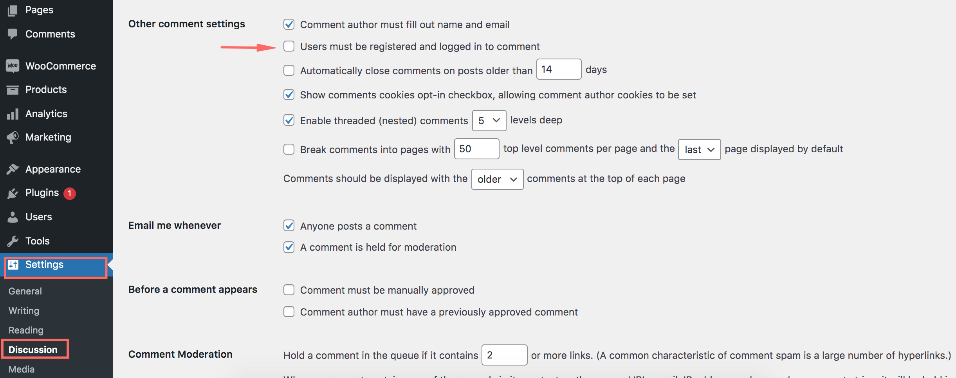Go to General settings link

(x=25, y=291)
